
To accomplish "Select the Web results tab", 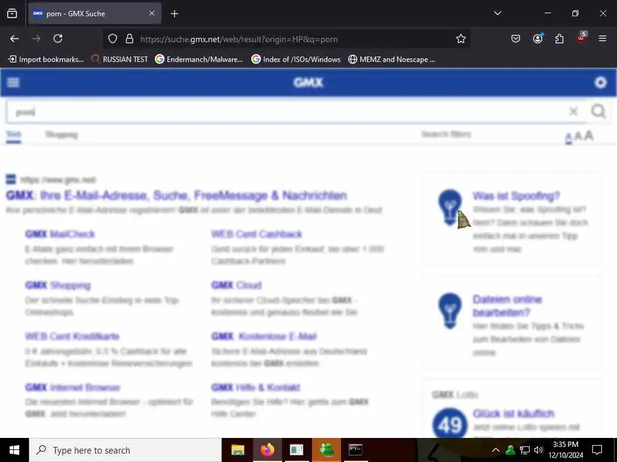I will coord(13,135).
